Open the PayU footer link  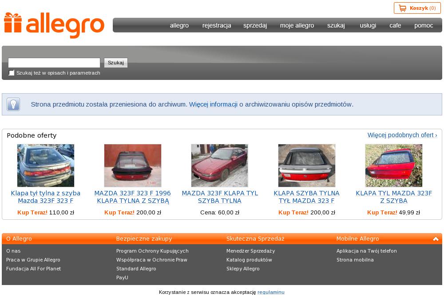[122, 277]
